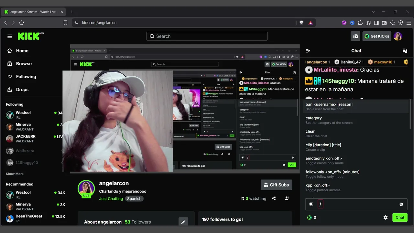Image resolution: width=414 pixels, height=233 pixels.
Task: Open the chat users list icon
Action: click(405, 51)
